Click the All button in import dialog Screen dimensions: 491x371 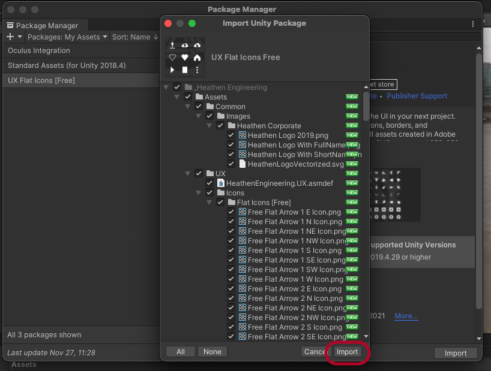tap(181, 352)
